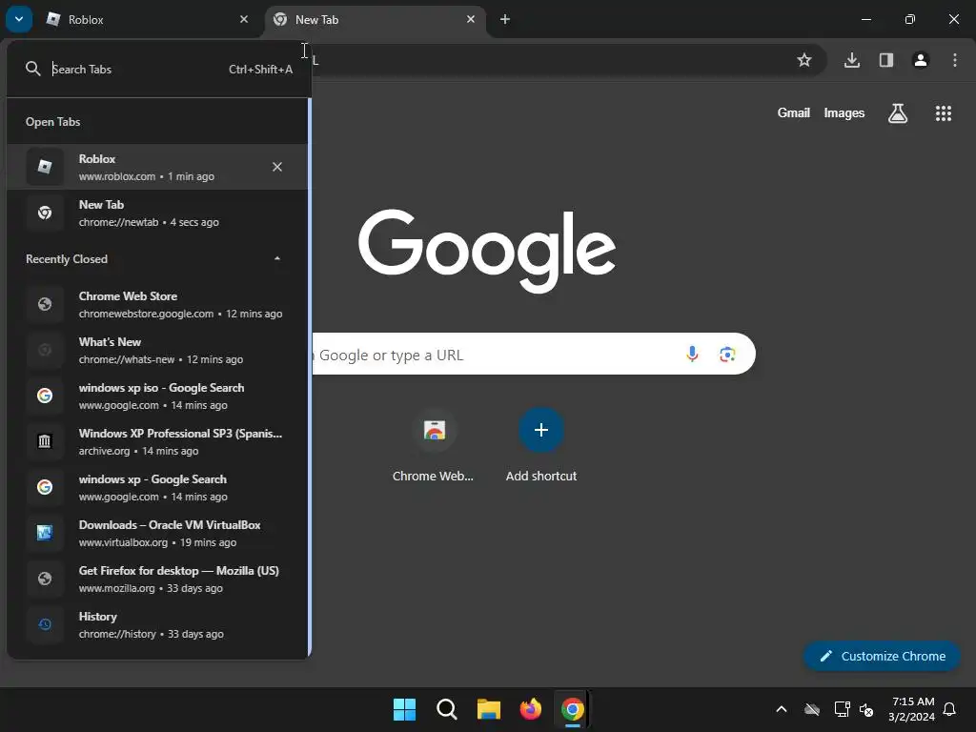
Task: Toggle the Chrome side panel icon
Action: [x=886, y=60]
